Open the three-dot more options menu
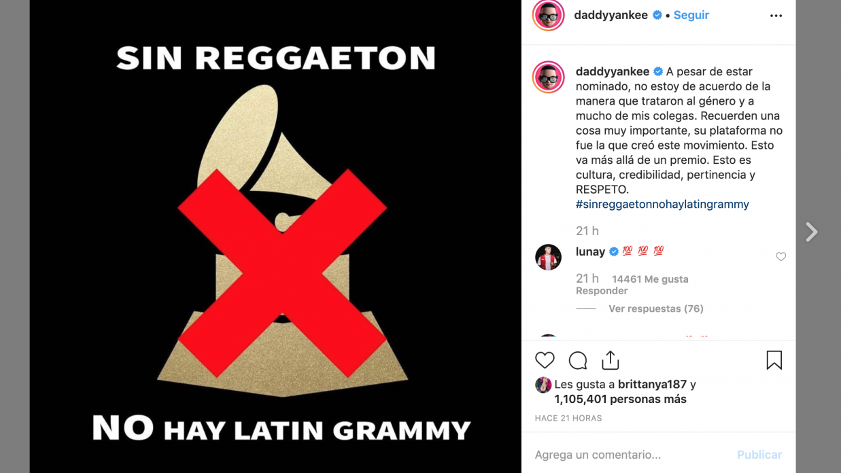841x473 pixels. [x=776, y=16]
